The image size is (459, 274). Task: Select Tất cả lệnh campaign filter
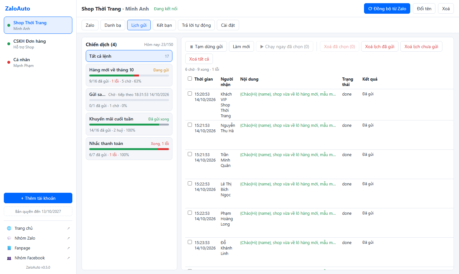[129, 56]
